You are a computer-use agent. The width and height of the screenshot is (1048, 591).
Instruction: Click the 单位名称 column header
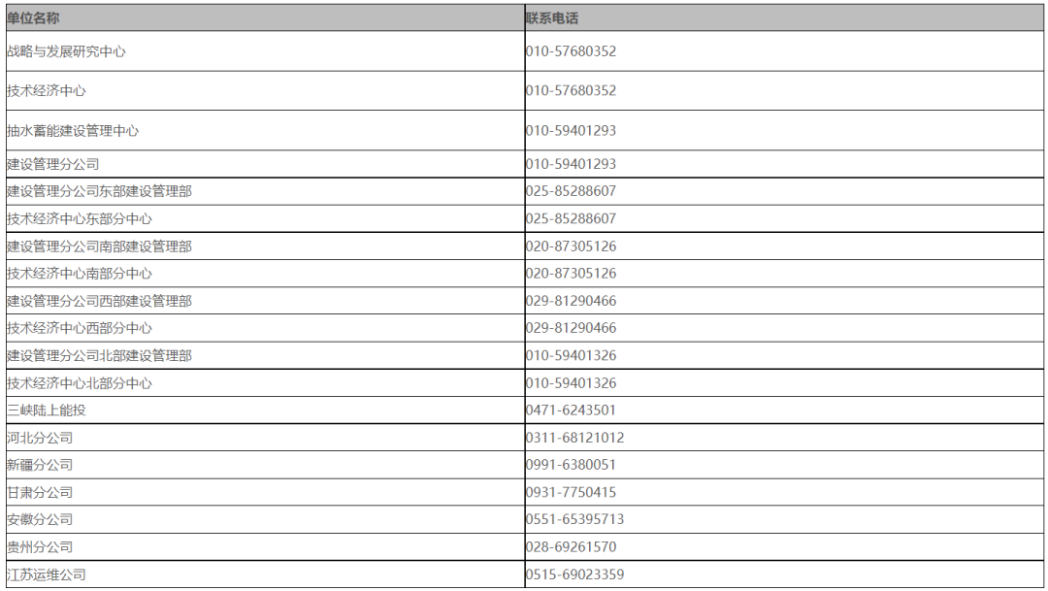coord(265,18)
